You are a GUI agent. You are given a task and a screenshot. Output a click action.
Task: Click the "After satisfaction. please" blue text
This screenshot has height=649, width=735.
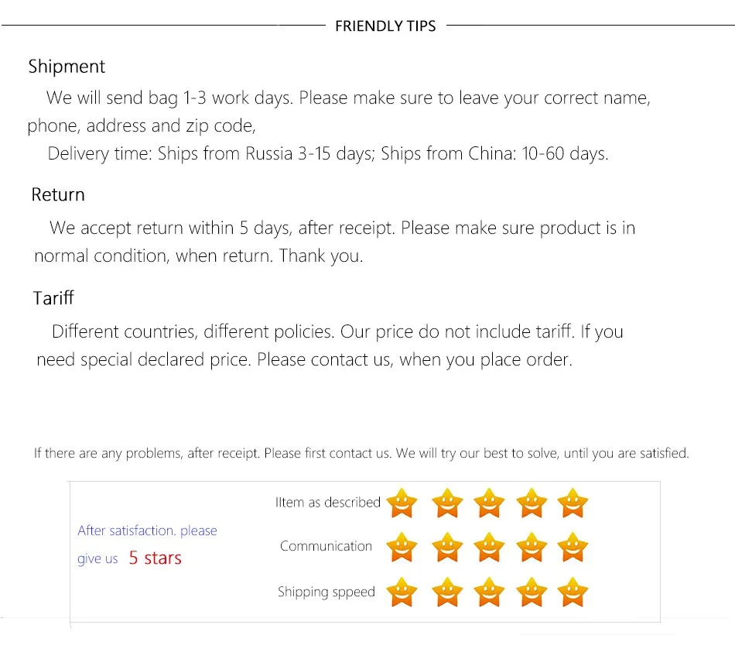click(x=147, y=531)
